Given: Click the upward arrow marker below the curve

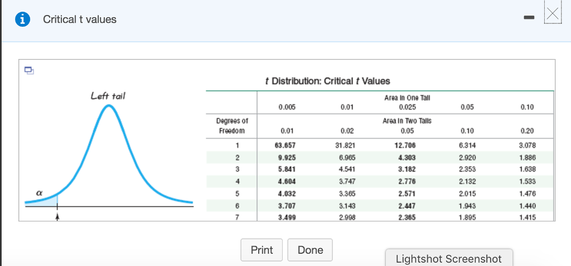Looking at the screenshot, I should [x=57, y=217].
